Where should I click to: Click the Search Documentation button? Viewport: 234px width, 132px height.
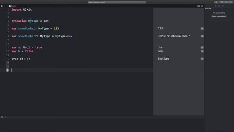pos(219,16)
